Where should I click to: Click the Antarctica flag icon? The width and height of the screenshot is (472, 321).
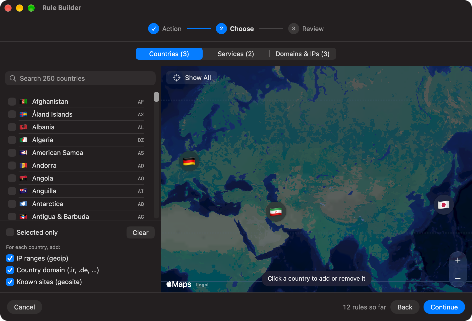pos(23,204)
